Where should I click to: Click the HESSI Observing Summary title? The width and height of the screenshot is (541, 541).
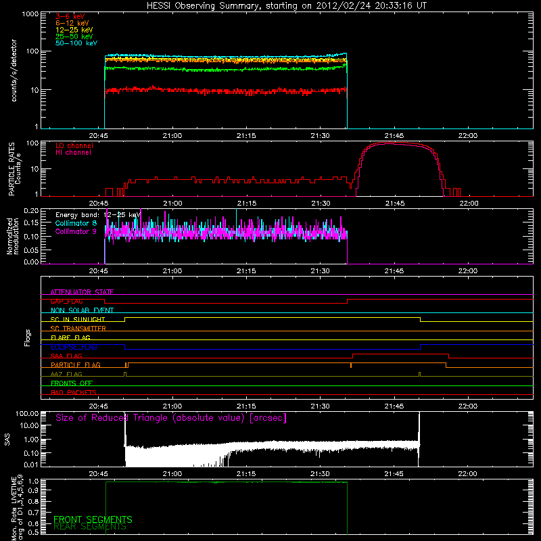pyautogui.click(x=286, y=6)
